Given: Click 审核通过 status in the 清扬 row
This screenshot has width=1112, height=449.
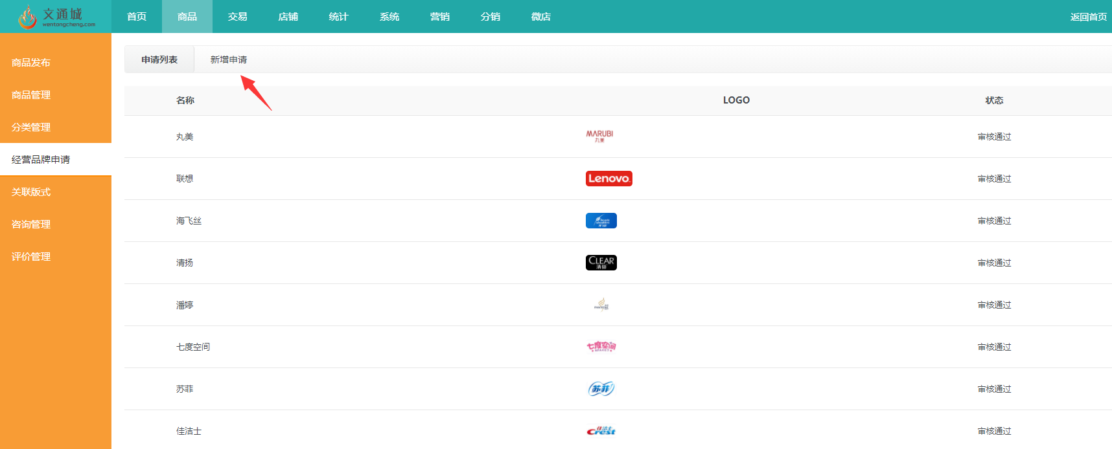Looking at the screenshot, I should 995,263.
